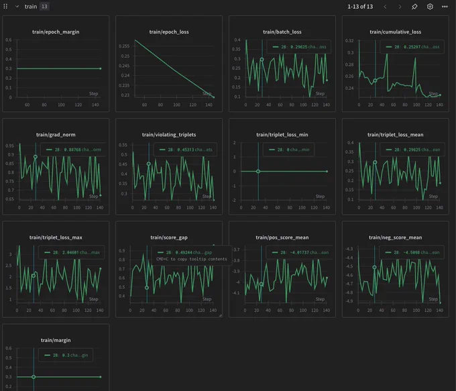Click the cumulative_loss tooltip value 0.25297

(x=412, y=46)
